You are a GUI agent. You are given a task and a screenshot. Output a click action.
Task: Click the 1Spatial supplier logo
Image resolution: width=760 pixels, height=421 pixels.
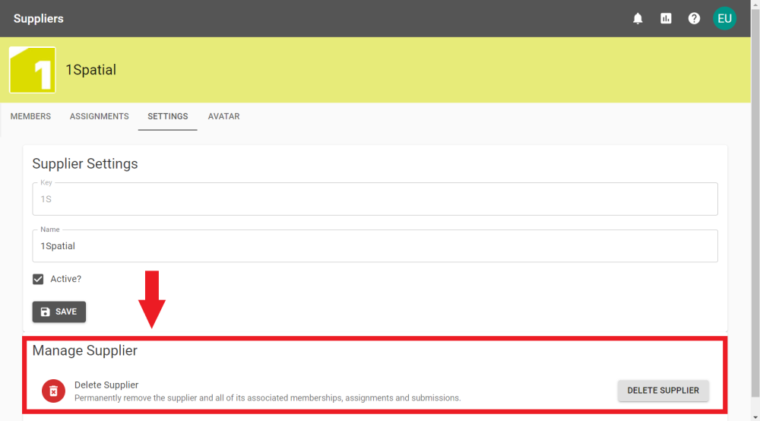(x=32, y=70)
